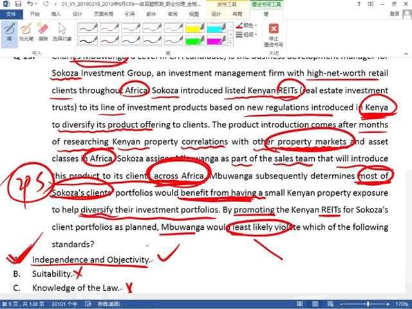Click the Redo icon in quick access toolbar
This screenshot has width=412, height=309.
(46, 4)
